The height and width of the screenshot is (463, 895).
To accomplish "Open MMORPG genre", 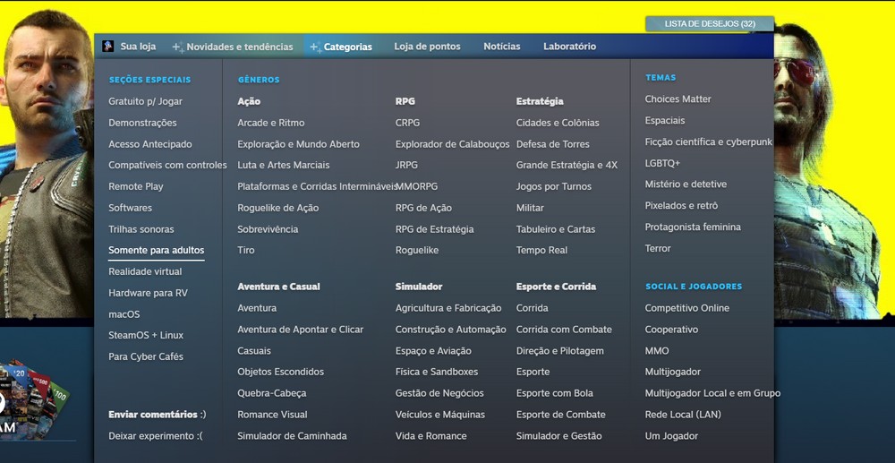I will pyautogui.click(x=418, y=186).
